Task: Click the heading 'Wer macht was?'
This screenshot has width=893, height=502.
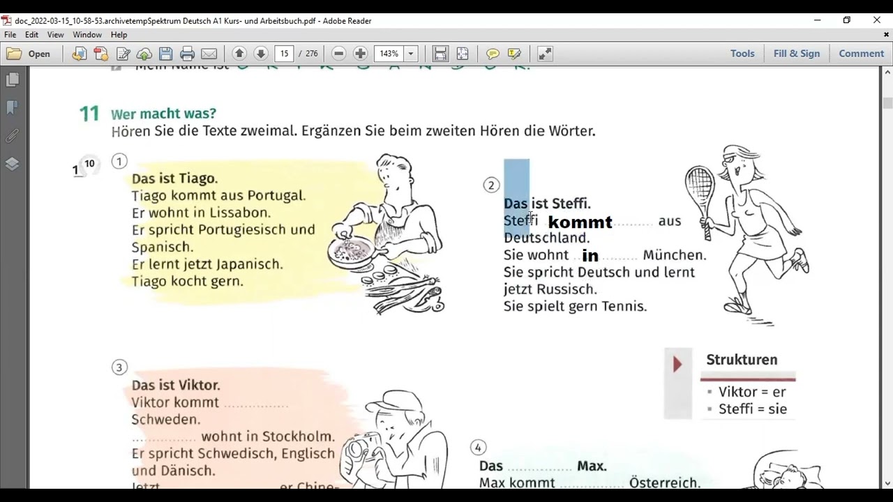Action: point(163,114)
